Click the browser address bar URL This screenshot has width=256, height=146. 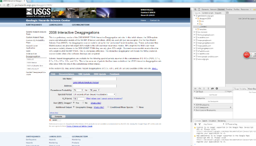pos(33,5)
